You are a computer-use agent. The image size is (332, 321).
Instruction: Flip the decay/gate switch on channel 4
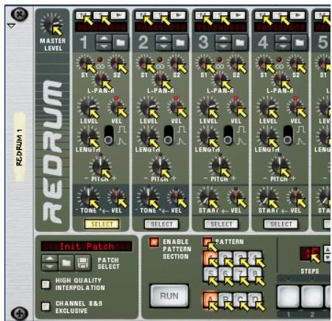pos(288,135)
